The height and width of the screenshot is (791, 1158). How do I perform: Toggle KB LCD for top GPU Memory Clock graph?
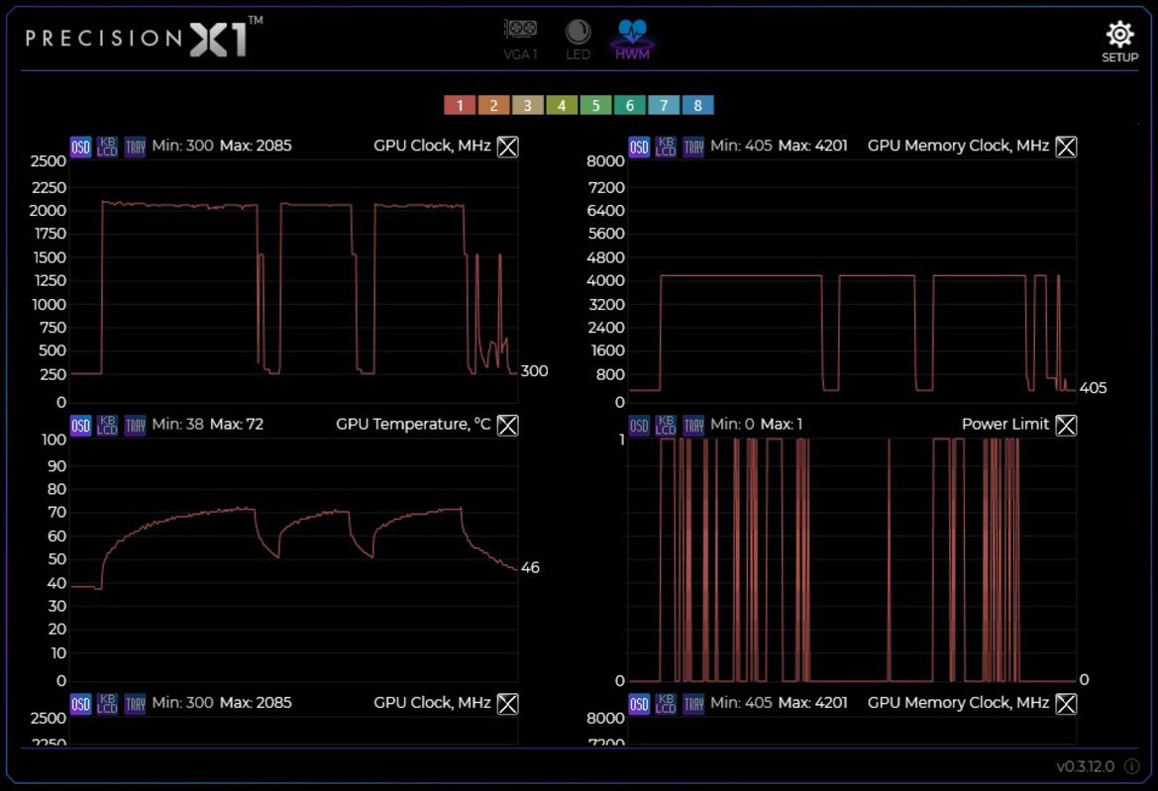(666, 147)
